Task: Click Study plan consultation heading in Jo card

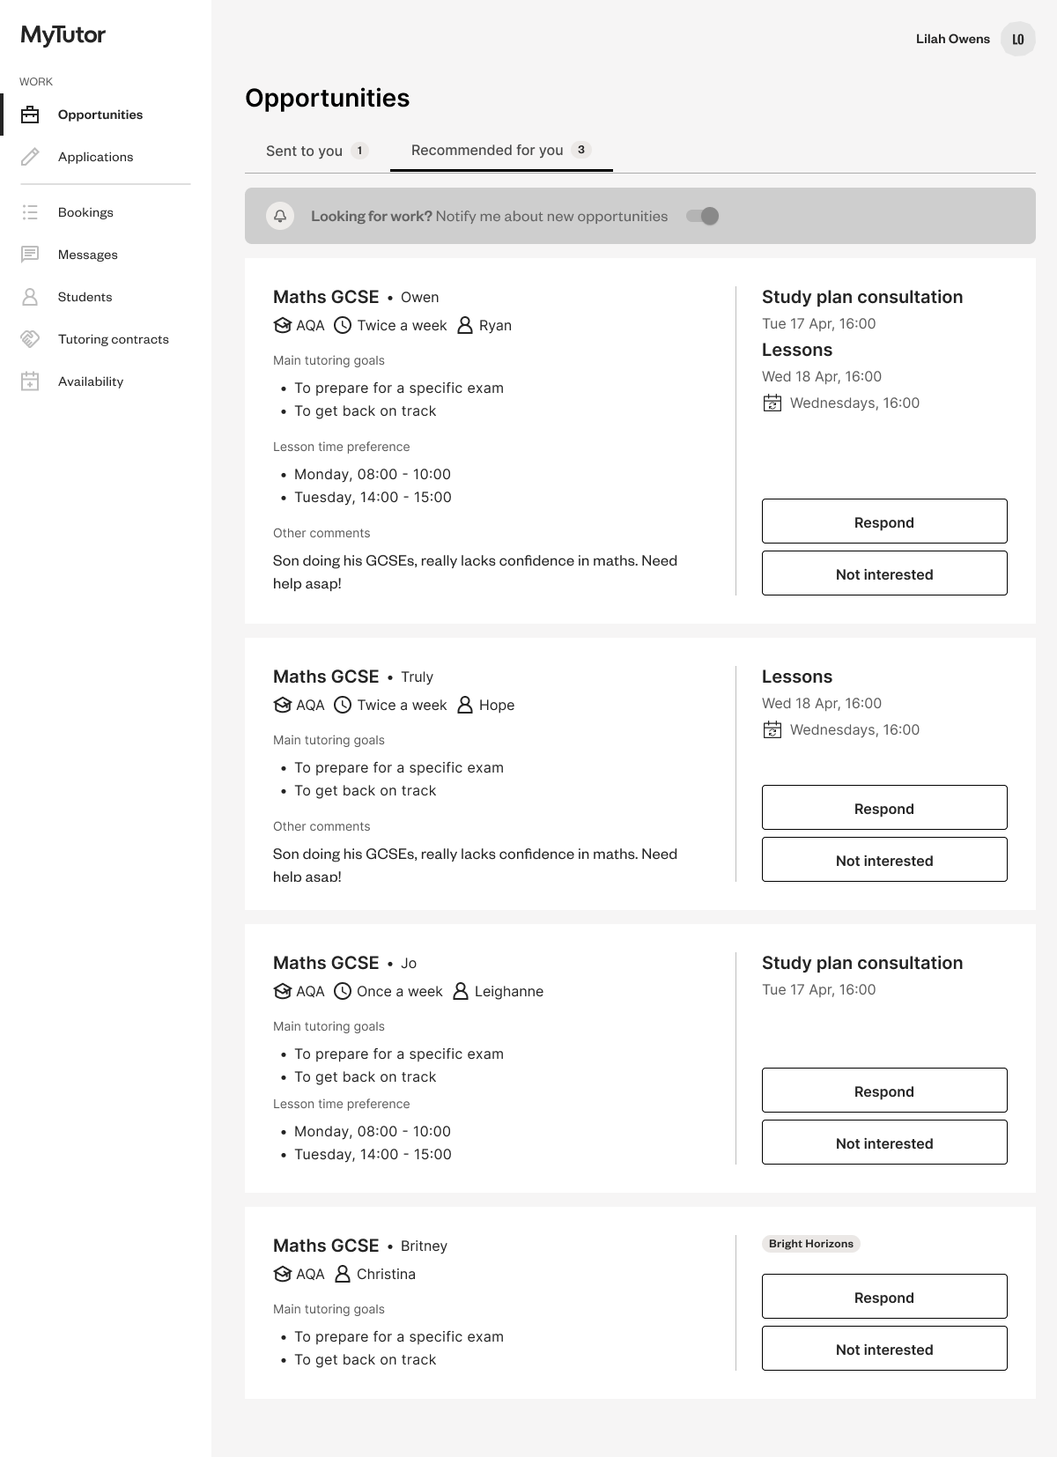Action: 862,963
